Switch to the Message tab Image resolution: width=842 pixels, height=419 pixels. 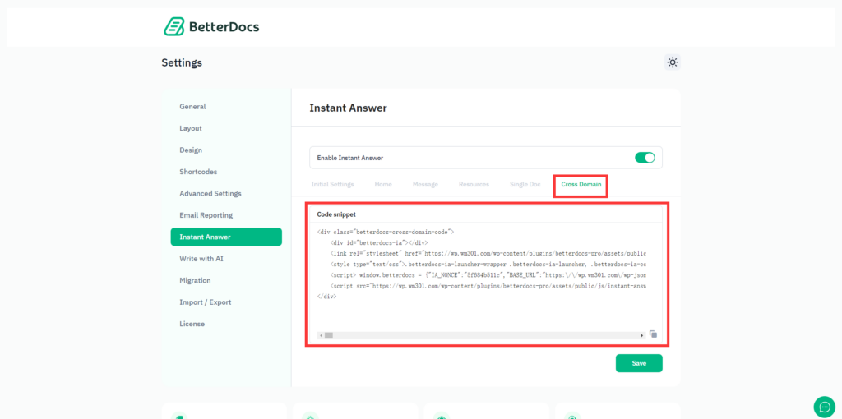coord(425,185)
